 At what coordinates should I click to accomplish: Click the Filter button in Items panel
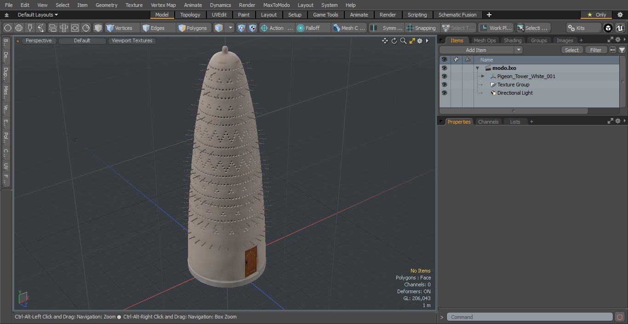(595, 50)
